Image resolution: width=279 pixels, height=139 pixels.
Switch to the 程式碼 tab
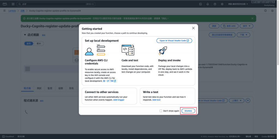[27, 88]
